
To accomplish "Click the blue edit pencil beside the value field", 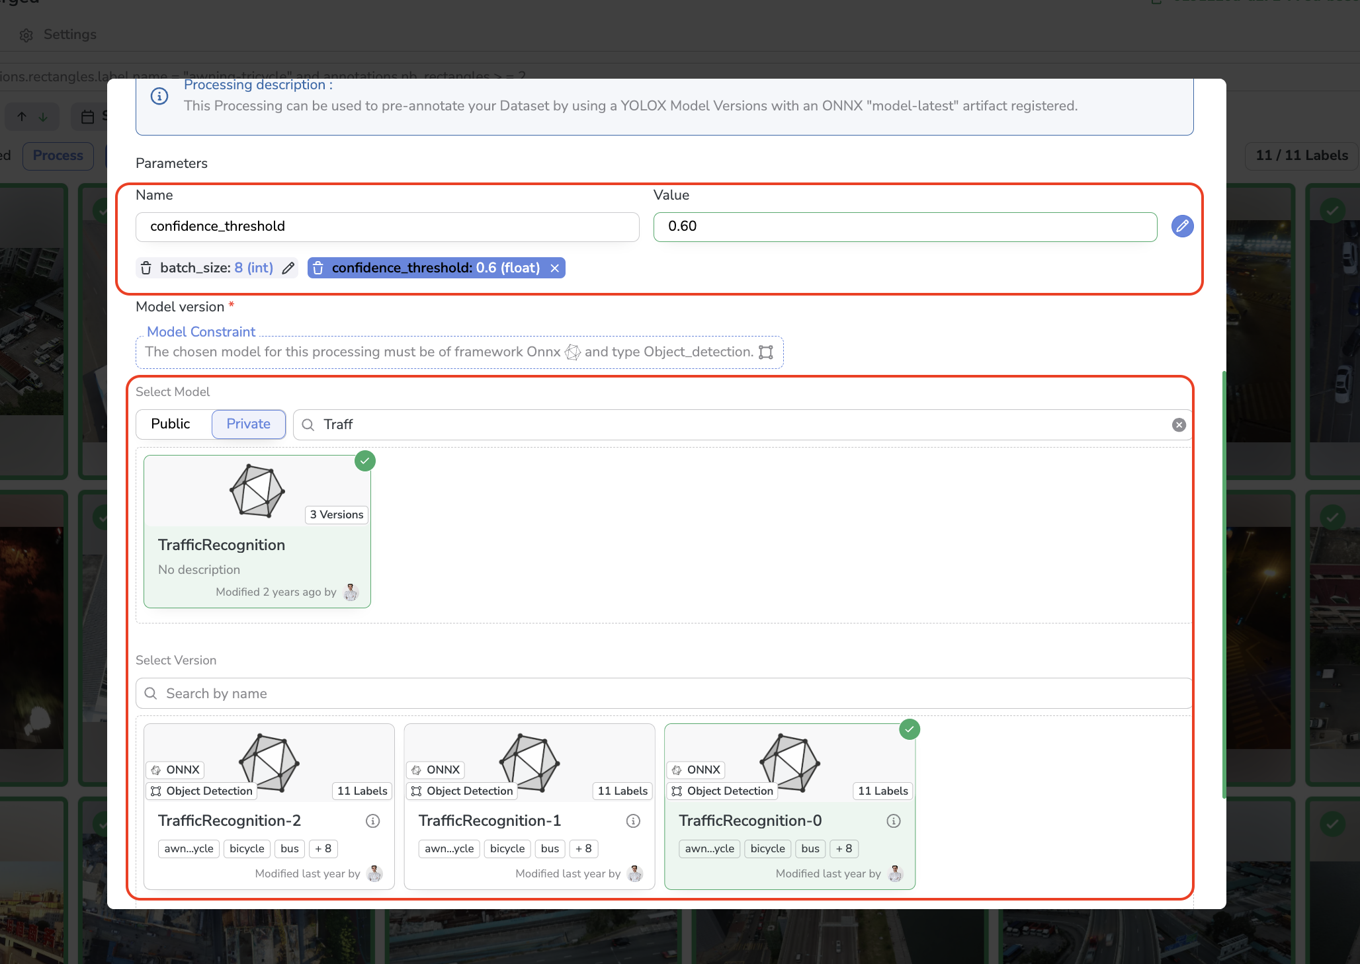I will pos(1182,226).
